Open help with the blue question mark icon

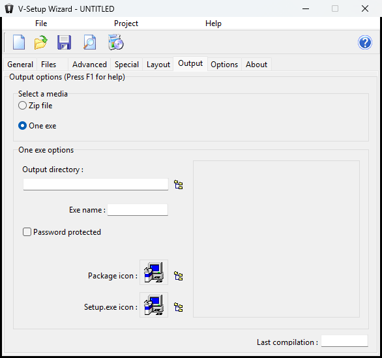[x=364, y=42]
